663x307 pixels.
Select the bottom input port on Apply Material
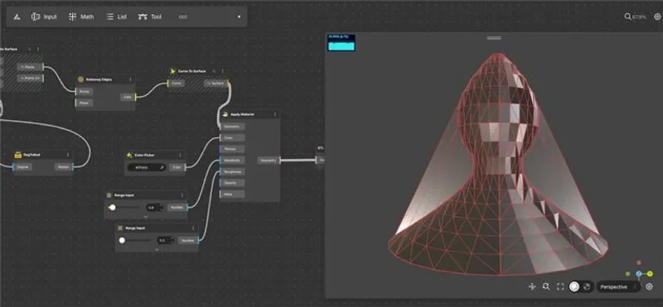click(232, 194)
